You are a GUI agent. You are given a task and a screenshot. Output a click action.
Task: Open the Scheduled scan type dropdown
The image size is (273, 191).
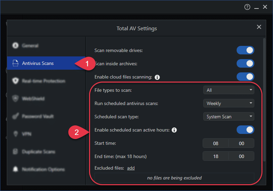coord(229,117)
